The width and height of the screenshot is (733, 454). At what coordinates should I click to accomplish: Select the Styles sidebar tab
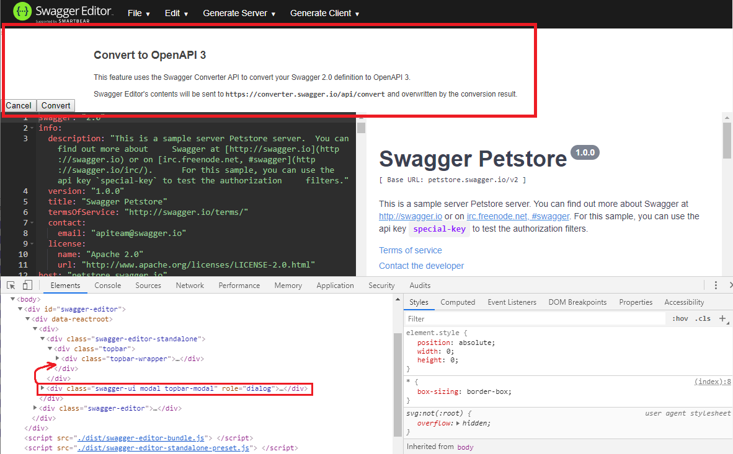(x=419, y=302)
